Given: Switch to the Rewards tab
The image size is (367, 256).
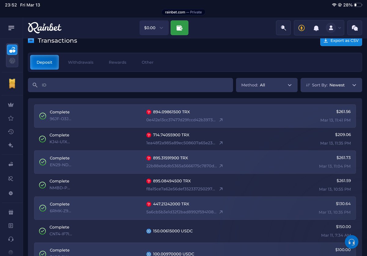Looking at the screenshot, I should [x=117, y=62].
